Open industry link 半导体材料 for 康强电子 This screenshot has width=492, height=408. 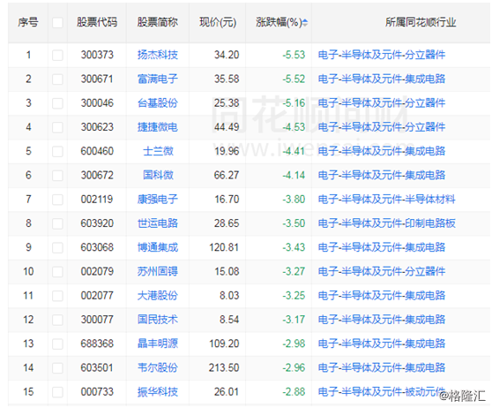[x=386, y=200]
